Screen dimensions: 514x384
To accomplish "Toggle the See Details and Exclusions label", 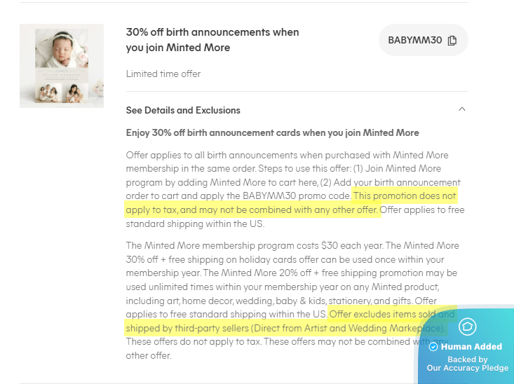I will tap(183, 110).
